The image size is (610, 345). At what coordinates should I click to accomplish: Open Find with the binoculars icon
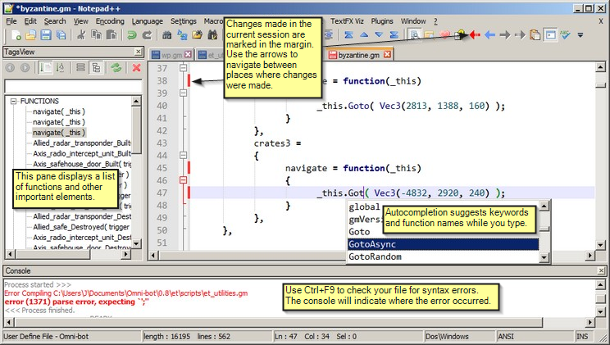(x=167, y=35)
